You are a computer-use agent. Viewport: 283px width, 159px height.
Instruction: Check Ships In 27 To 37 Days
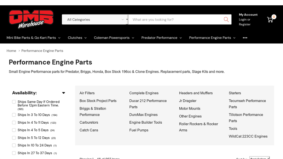click(x=14, y=153)
